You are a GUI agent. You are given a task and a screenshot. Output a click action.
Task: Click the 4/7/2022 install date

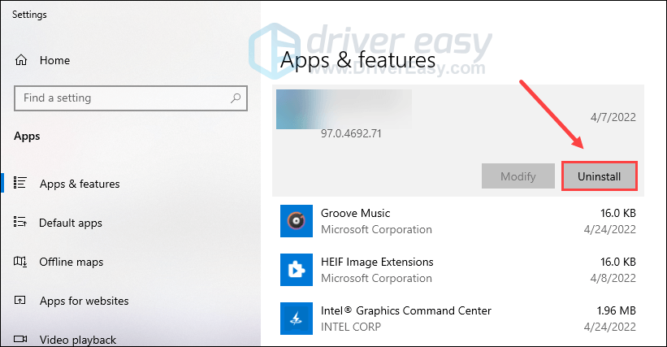613,117
